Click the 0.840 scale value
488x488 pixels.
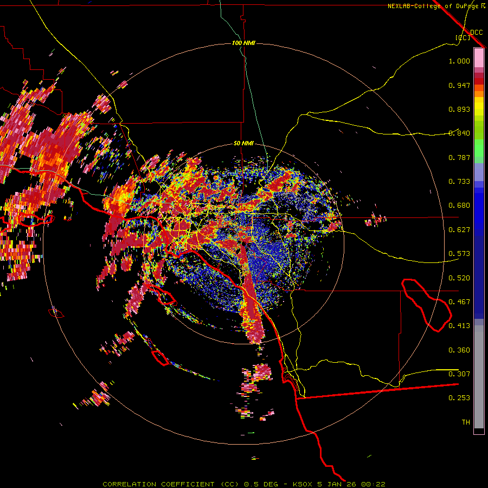(459, 133)
